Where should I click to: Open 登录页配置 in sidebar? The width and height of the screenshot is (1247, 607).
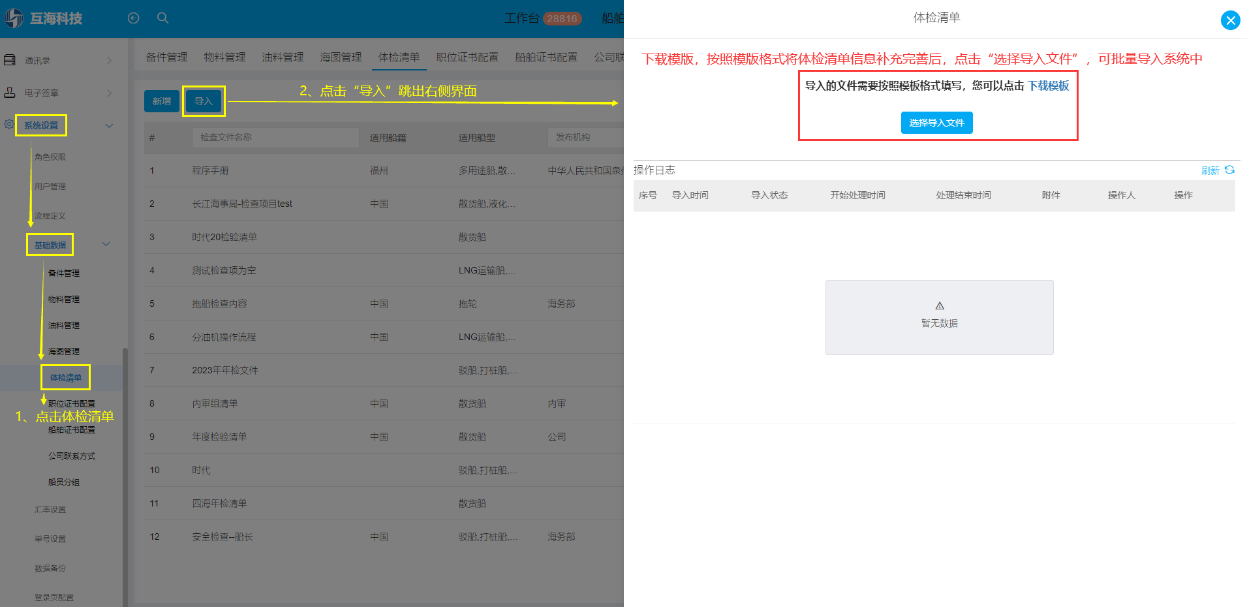(54, 597)
